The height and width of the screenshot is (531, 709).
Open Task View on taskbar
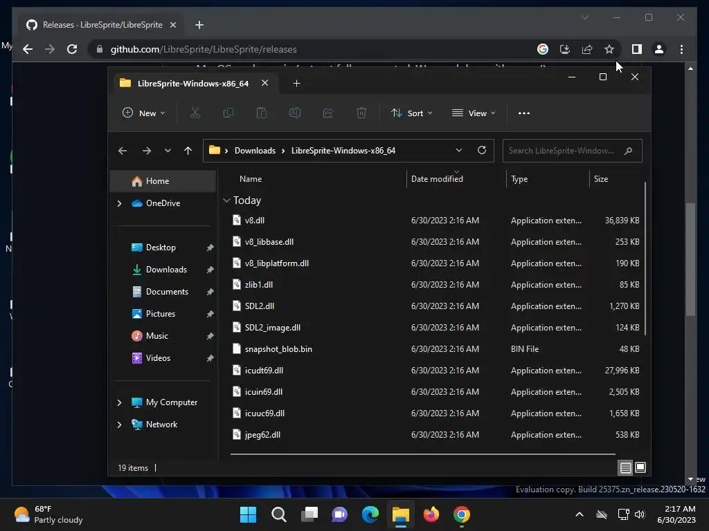(x=309, y=514)
